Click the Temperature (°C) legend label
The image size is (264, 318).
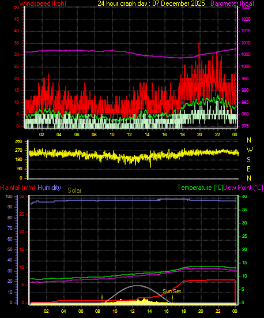[200, 188]
